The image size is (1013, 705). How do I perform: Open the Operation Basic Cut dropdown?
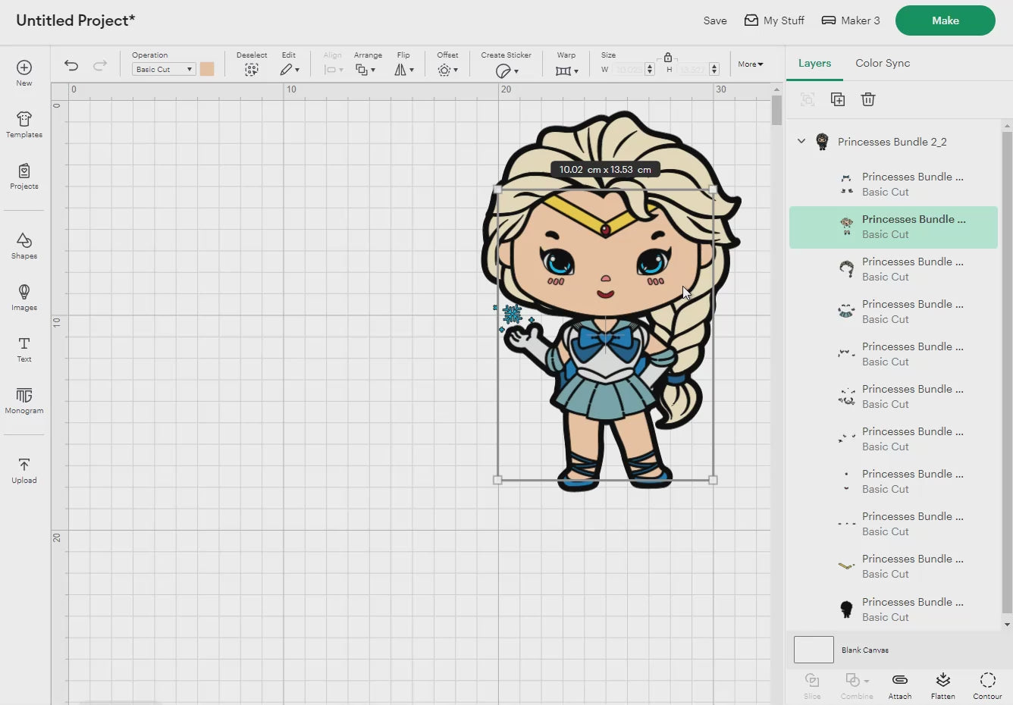164,69
